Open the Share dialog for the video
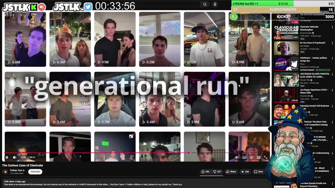 pos(231,172)
